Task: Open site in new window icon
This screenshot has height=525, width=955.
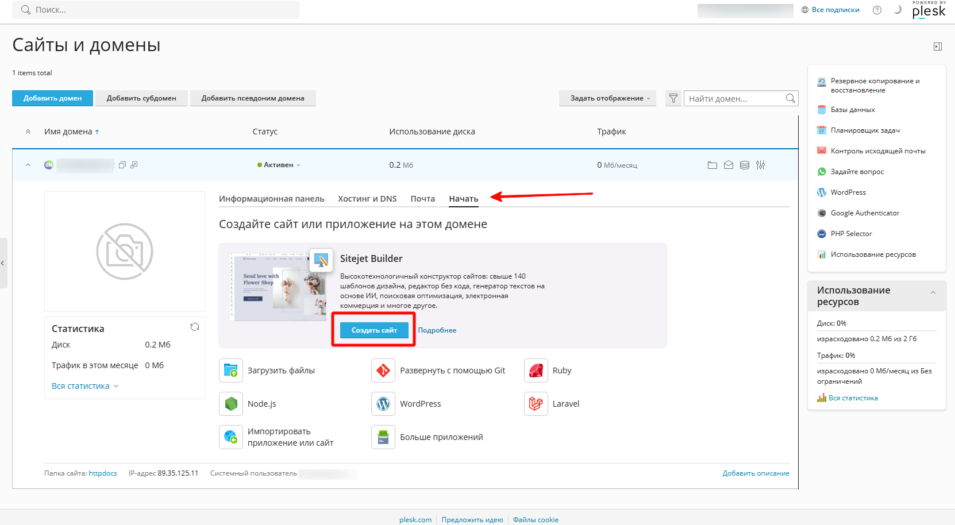Action: coord(134,165)
